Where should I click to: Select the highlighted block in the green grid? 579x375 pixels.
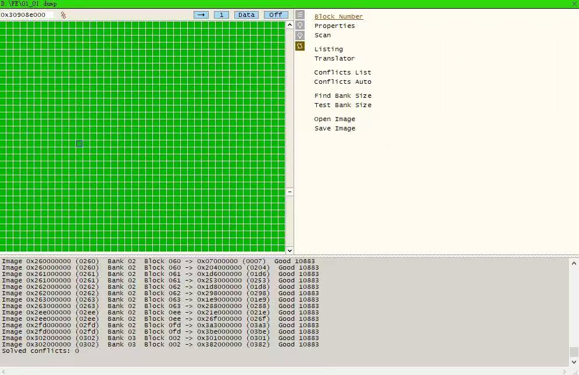[79, 143]
